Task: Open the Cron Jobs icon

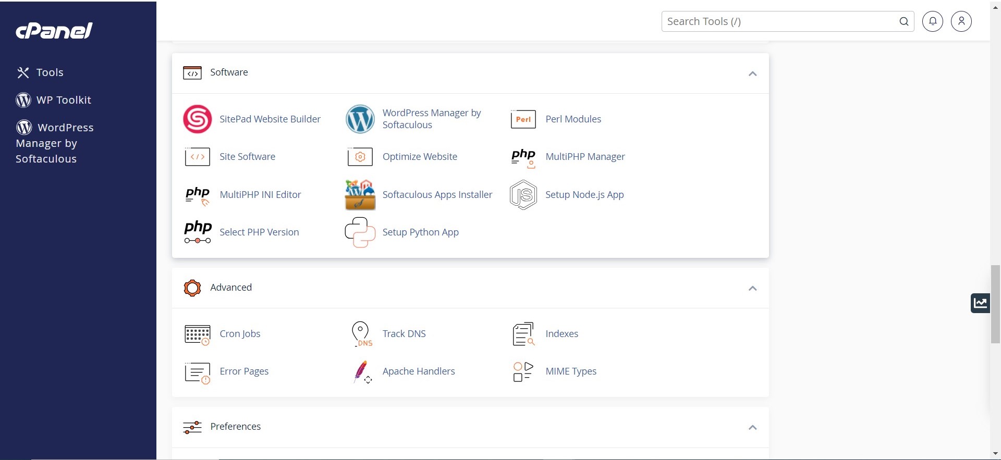Action: (x=197, y=334)
